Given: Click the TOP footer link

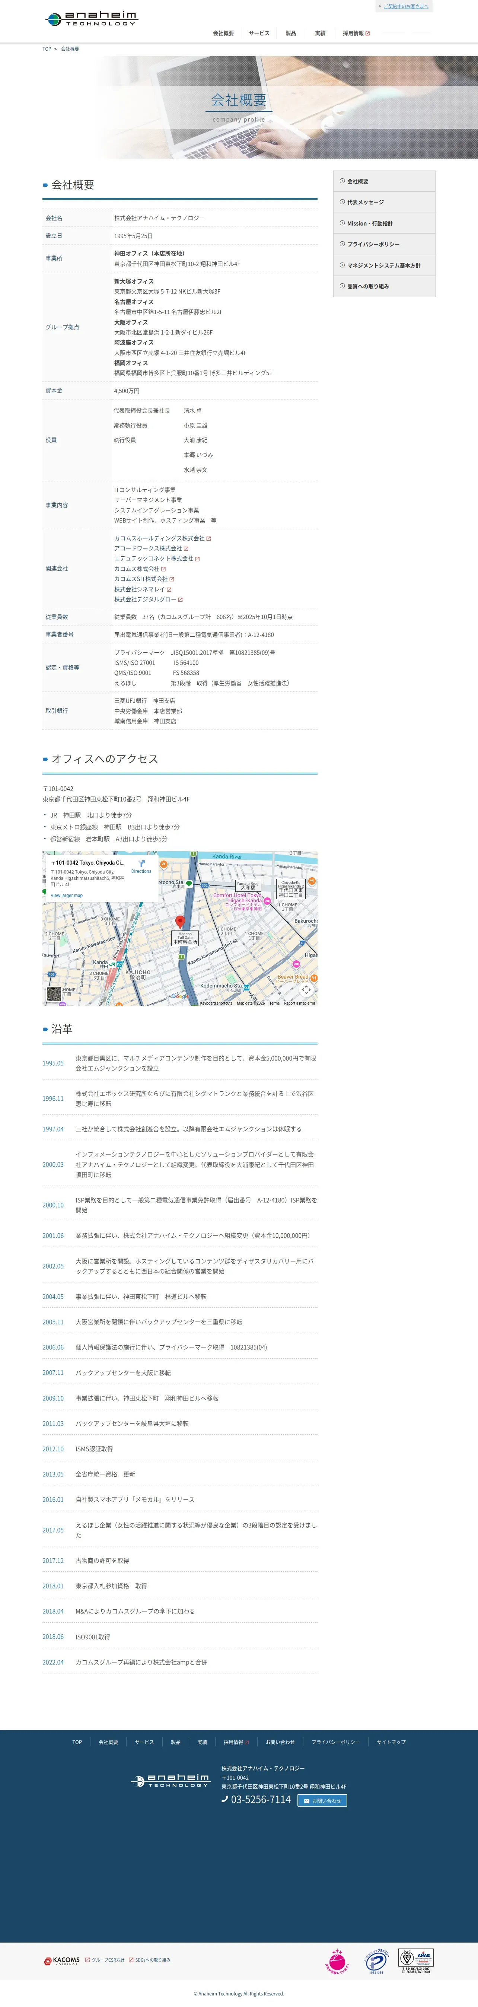Looking at the screenshot, I should pyautogui.click(x=77, y=1742).
